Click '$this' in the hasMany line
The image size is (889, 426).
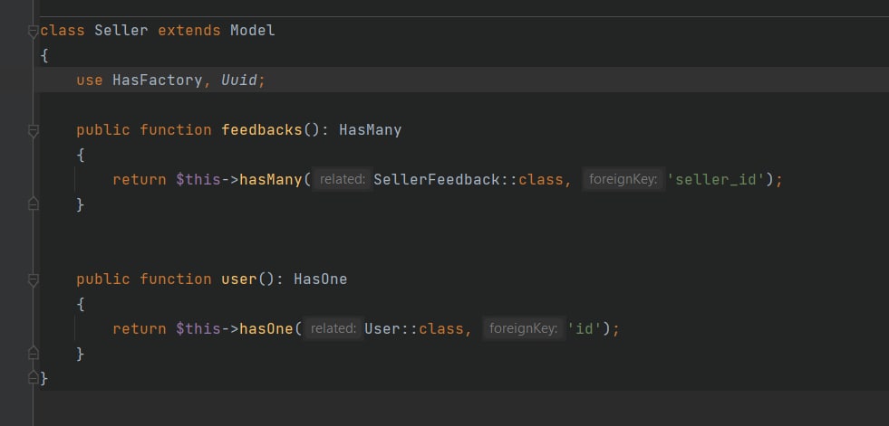(198, 179)
